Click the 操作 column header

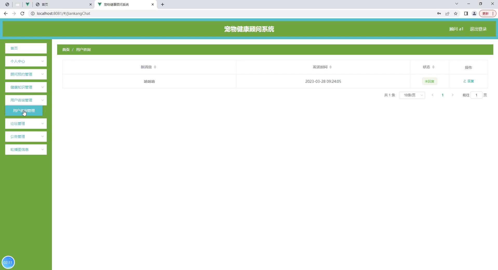click(x=468, y=67)
